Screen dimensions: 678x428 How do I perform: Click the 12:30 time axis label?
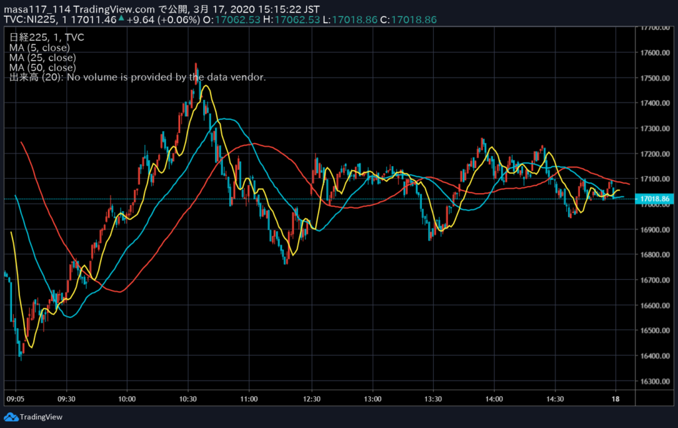(311, 399)
